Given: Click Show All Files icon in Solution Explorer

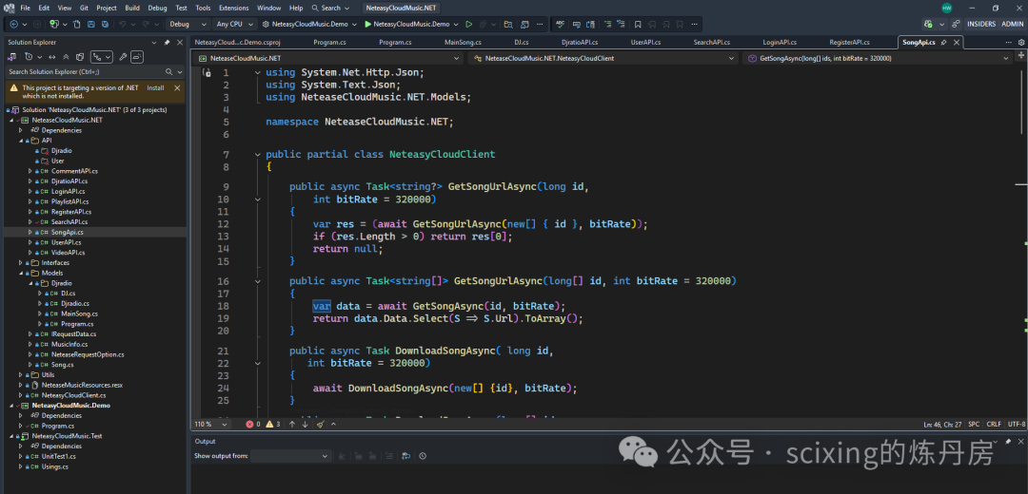Looking at the screenshot, I should pyautogui.click(x=79, y=57).
